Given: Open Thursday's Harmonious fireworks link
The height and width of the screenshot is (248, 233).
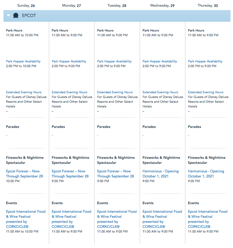Looking at the screenshot, I should tap(206, 174).
